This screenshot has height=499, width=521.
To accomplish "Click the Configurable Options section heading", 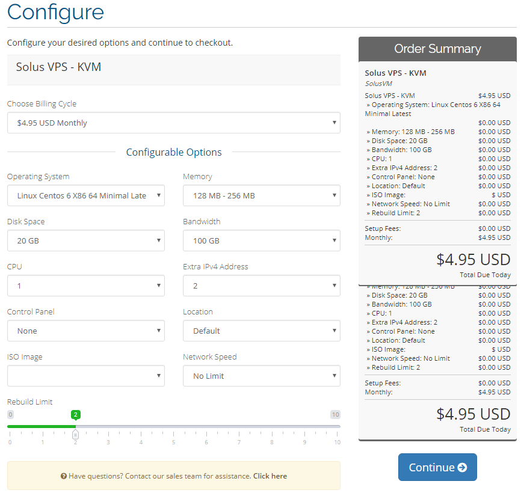I will pyautogui.click(x=174, y=152).
